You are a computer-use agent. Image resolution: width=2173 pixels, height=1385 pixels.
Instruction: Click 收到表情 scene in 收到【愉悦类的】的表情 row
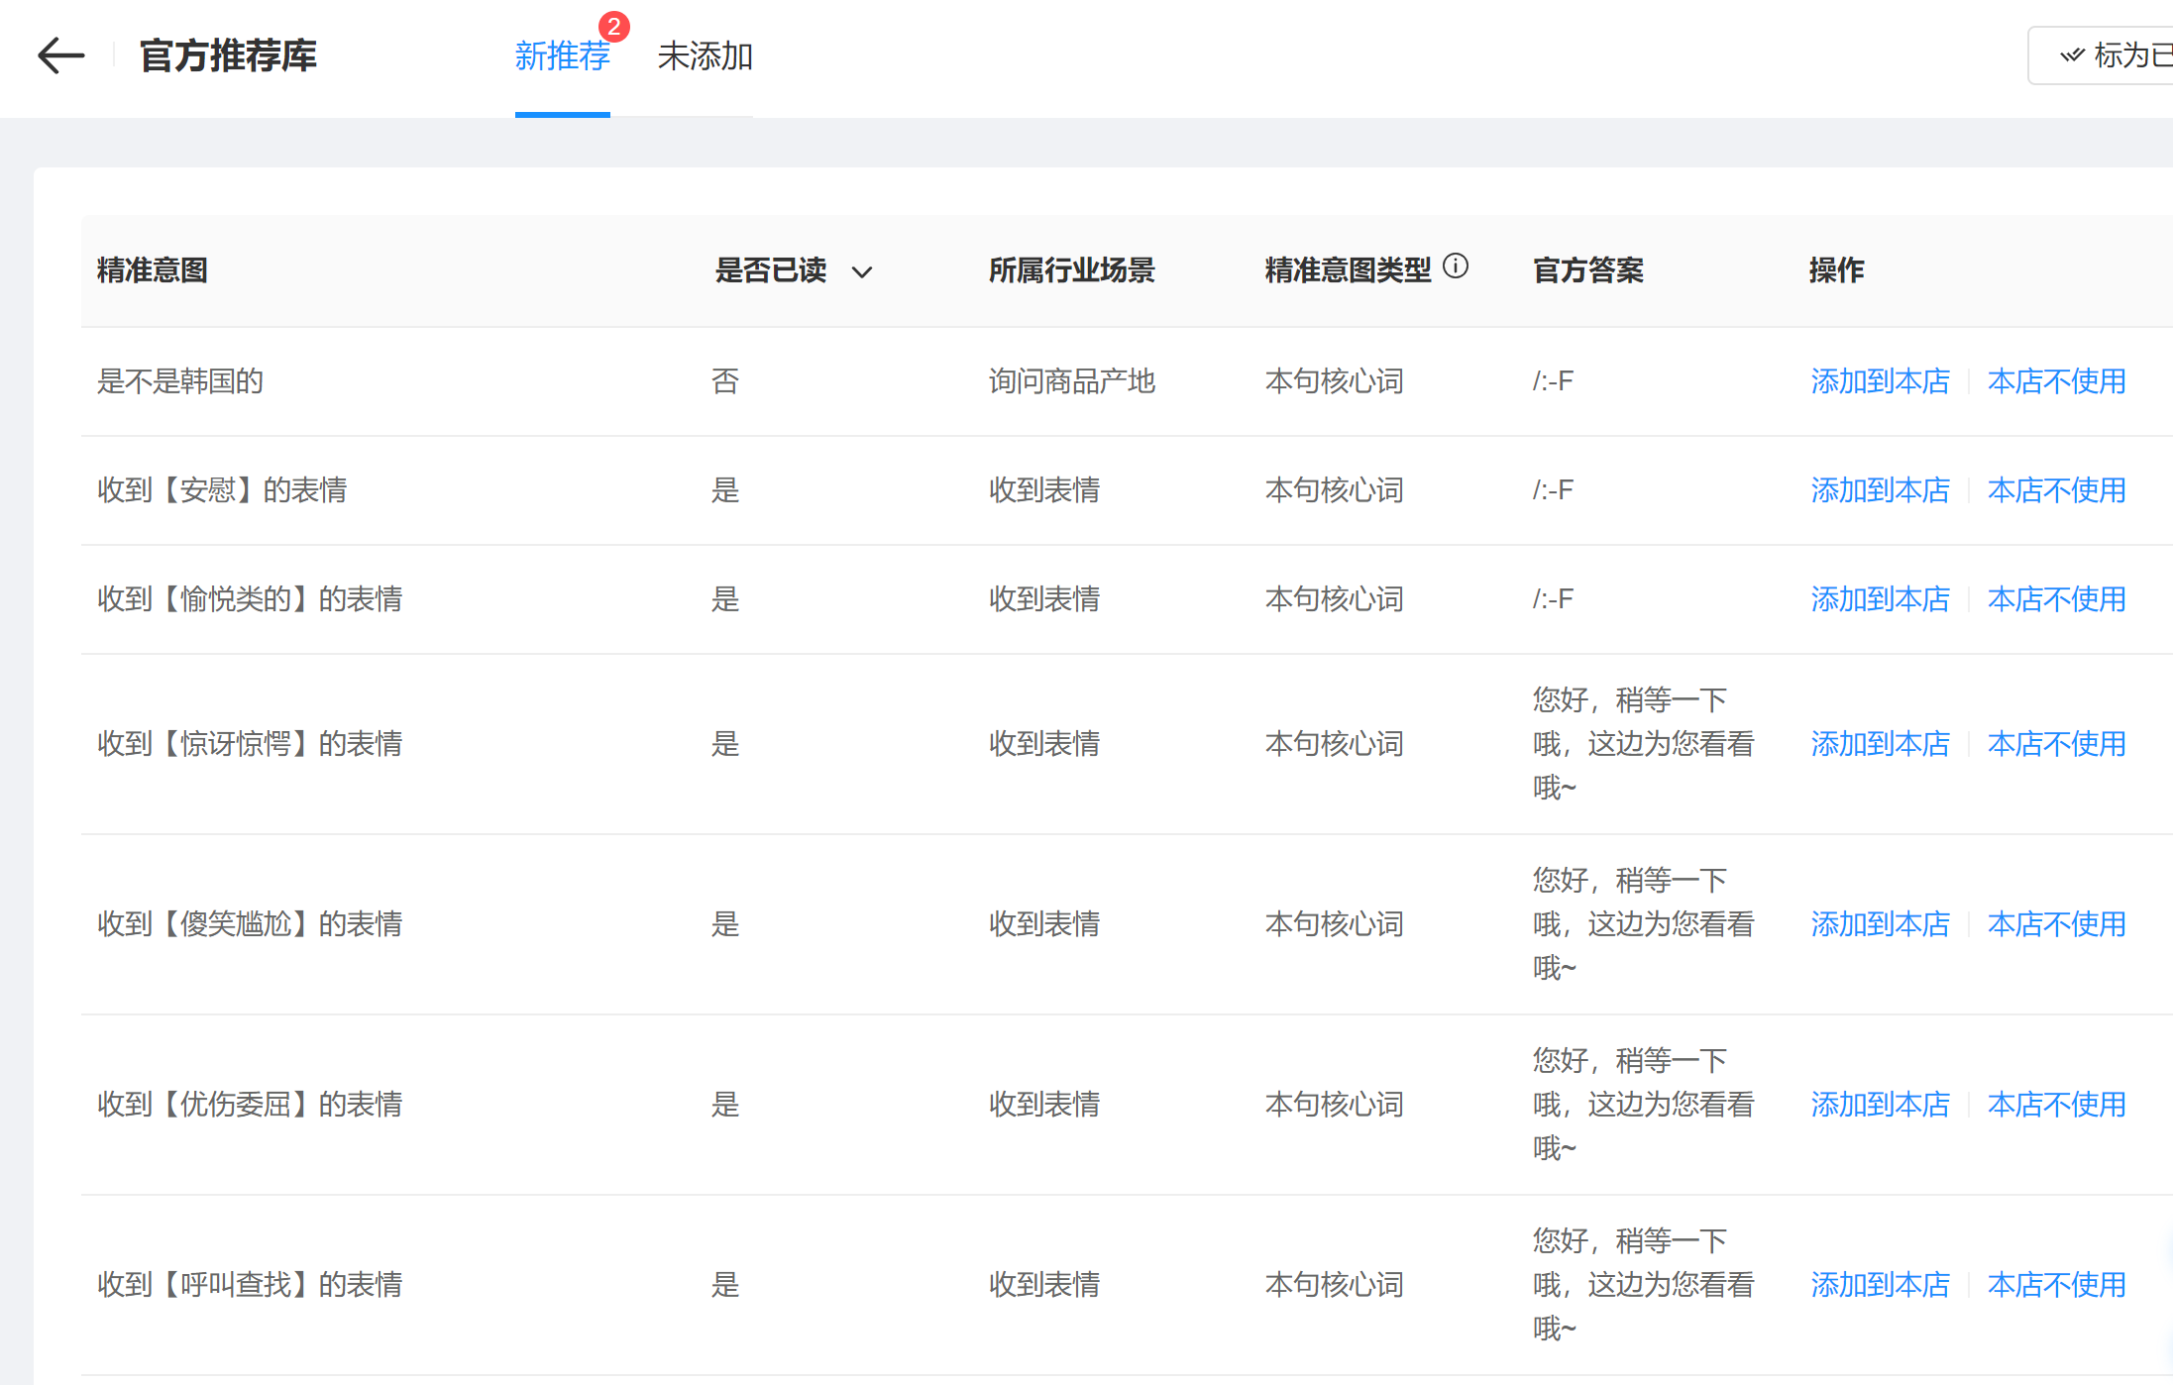[x=1044, y=599]
